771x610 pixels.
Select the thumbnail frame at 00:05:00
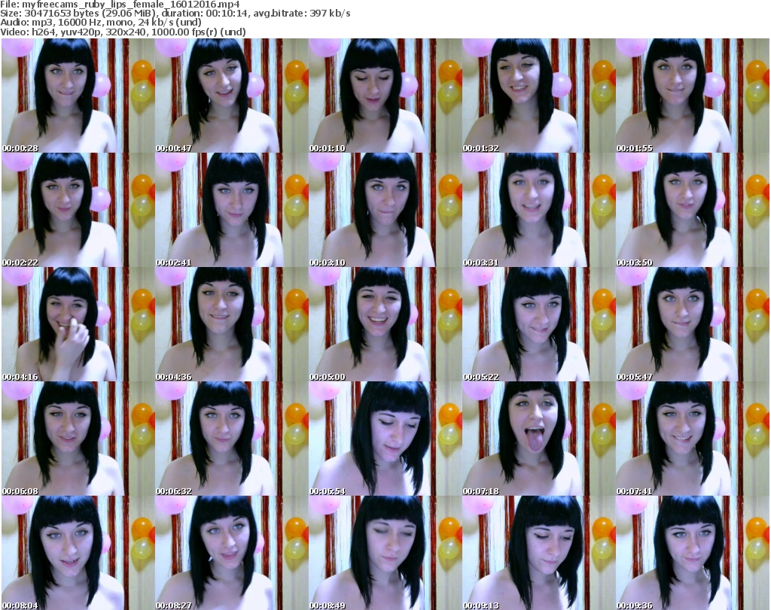click(x=385, y=324)
